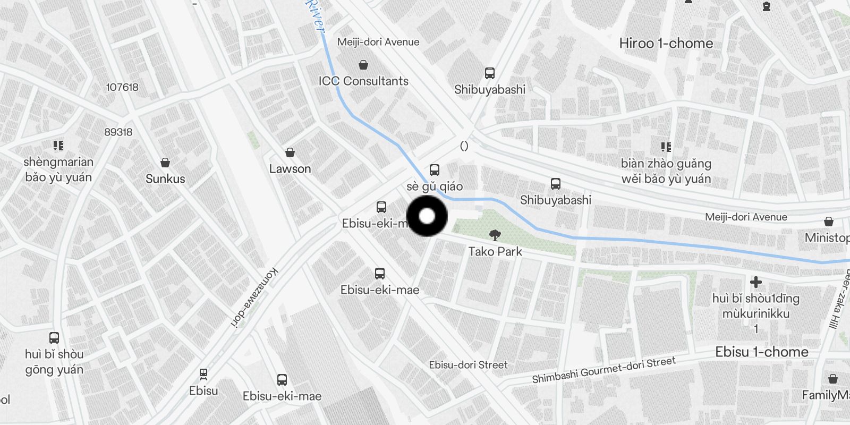Click the Ebisu train station icon

pos(203,374)
